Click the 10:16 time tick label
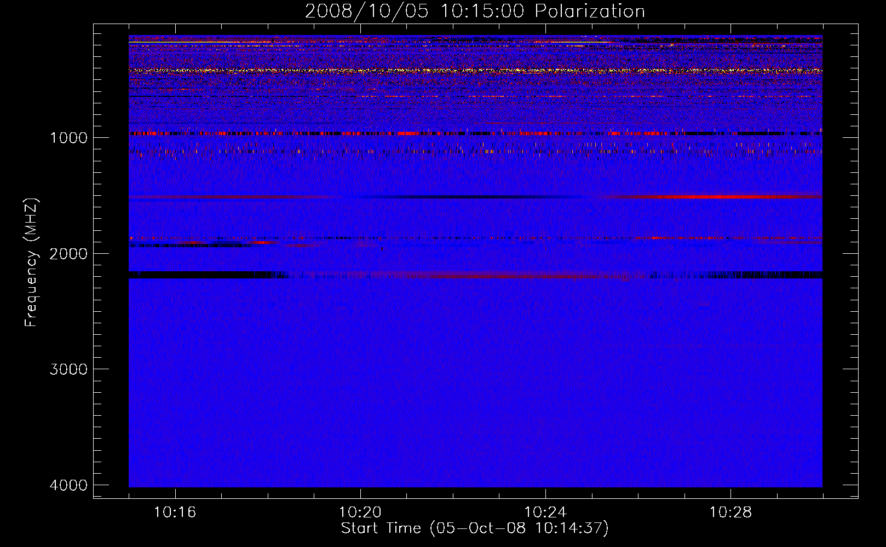Viewport: 886px width, 547px height. (175, 513)
